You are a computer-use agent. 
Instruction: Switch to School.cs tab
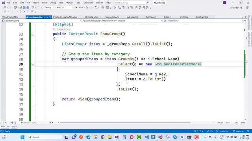coord(184,17)
